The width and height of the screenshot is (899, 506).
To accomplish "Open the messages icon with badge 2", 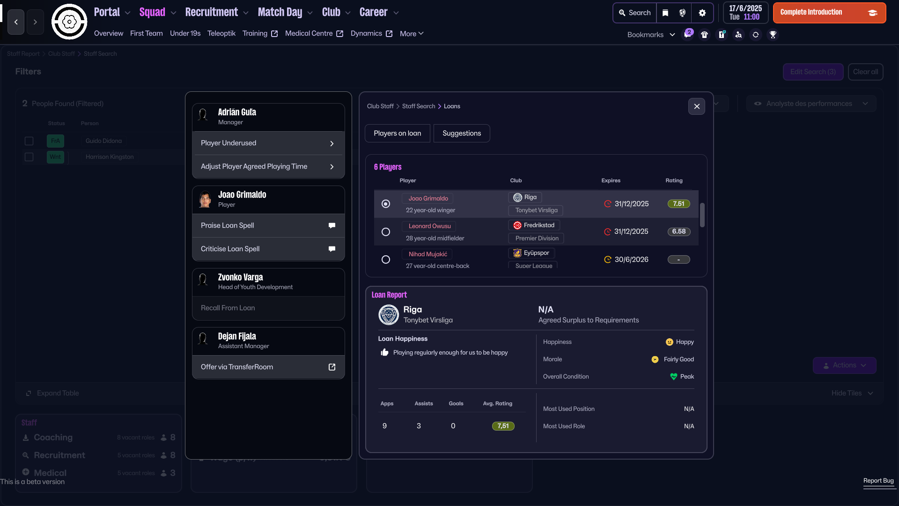I will 687,34.
